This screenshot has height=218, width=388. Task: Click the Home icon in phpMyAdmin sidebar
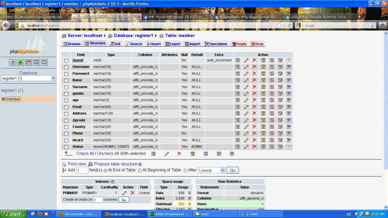(12, 62)
